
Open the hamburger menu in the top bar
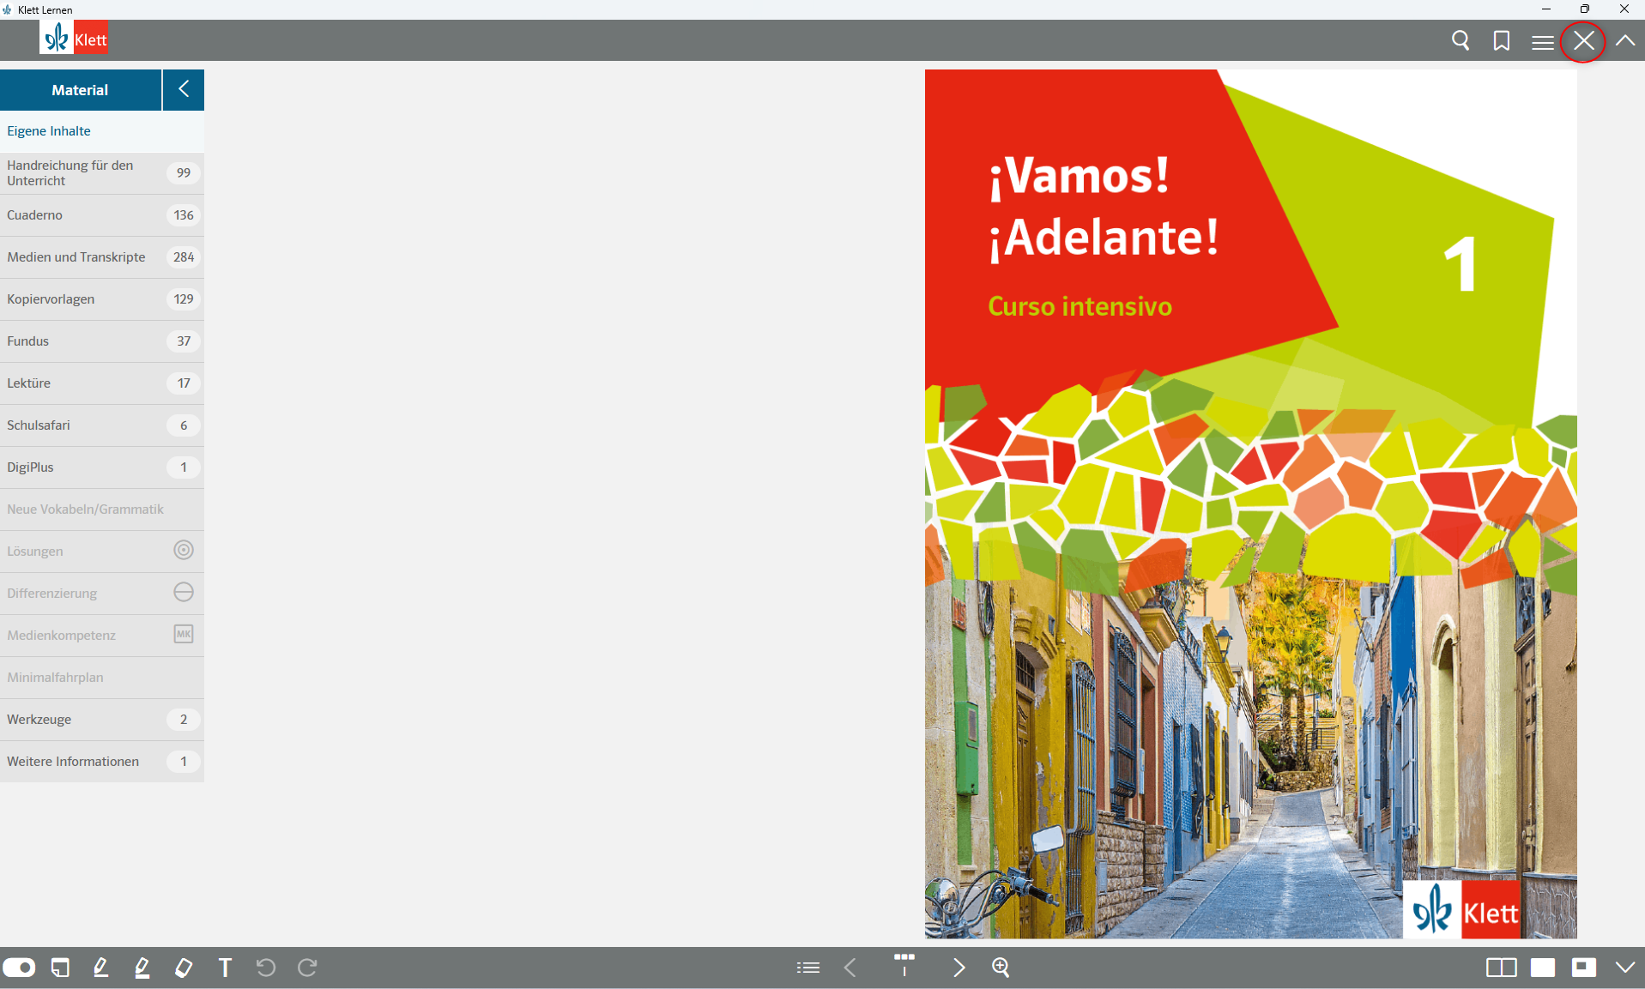click(1543, 42)
